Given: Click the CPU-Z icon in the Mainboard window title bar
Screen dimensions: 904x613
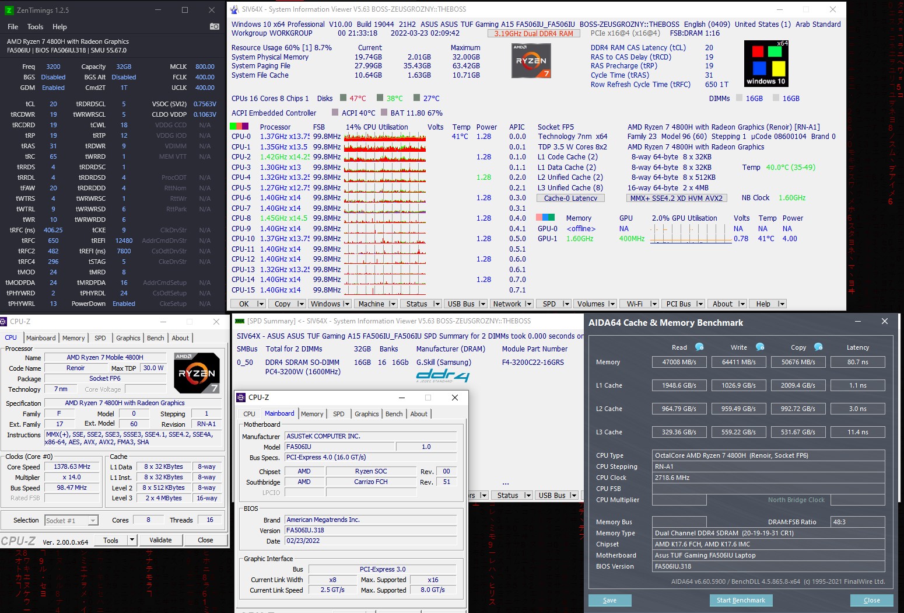Looking at the screenshot, I should [241, 398].
